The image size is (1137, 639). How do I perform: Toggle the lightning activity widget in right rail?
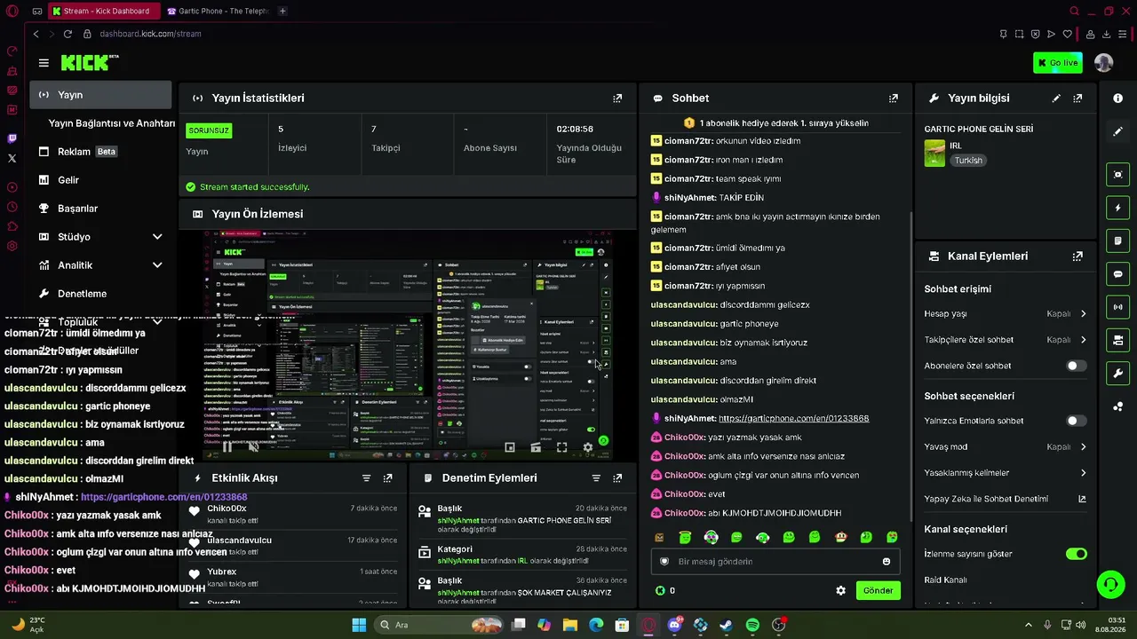[1118, 208]
